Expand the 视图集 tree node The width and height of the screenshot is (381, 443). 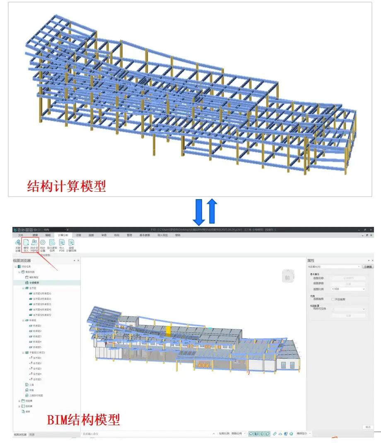19,400
